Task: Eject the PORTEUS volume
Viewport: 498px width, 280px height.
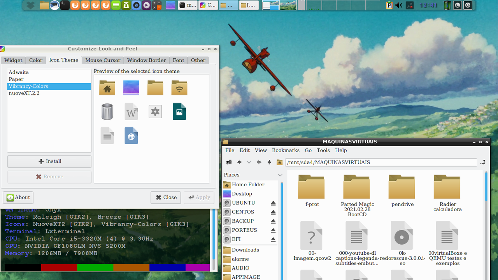Action: tap(273, 230)
